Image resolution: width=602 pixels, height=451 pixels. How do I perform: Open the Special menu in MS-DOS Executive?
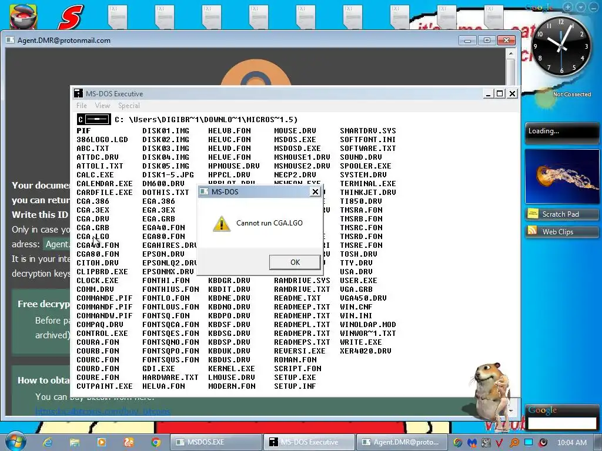pyautogui.click(x=129, y=106)
